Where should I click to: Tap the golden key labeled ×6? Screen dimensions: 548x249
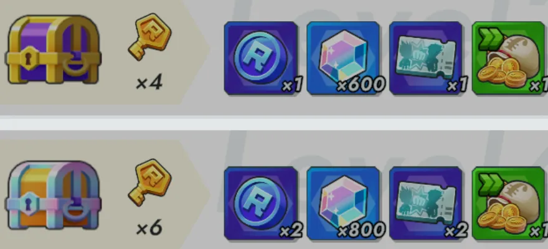coord(149,182)
